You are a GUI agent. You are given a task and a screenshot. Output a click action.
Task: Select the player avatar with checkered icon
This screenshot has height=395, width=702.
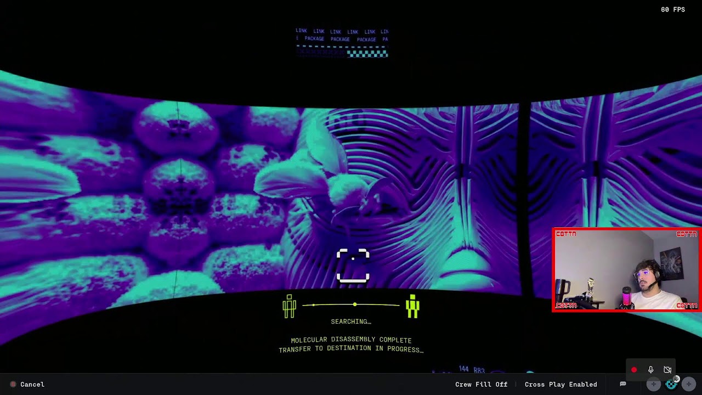(671, 384)
